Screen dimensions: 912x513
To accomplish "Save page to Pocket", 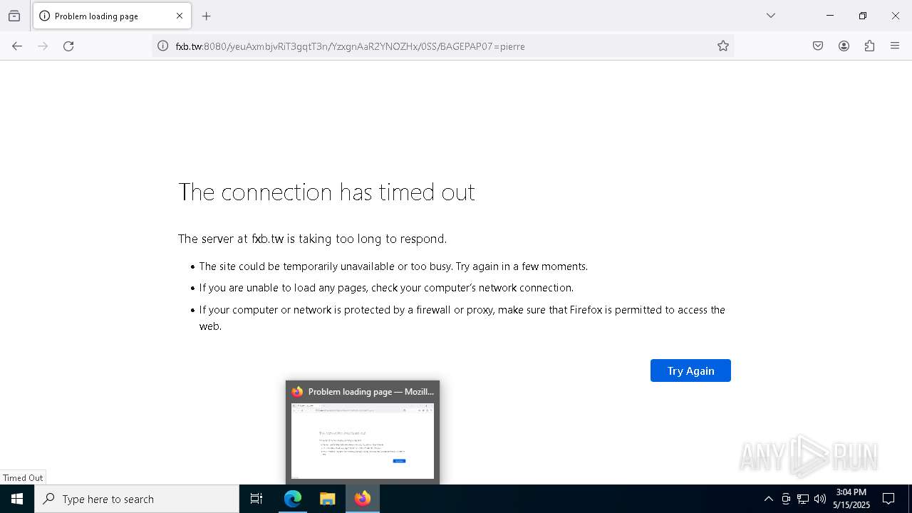I will [x=818, y=46].
